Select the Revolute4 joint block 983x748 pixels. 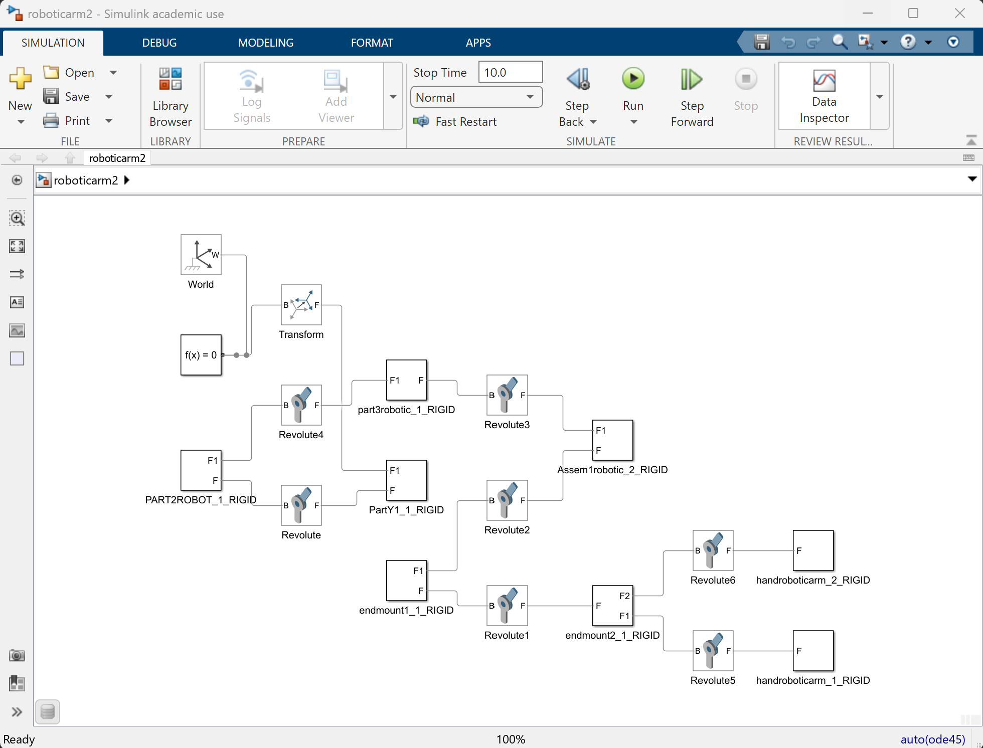pyautogui.click(x=301, y=405)
